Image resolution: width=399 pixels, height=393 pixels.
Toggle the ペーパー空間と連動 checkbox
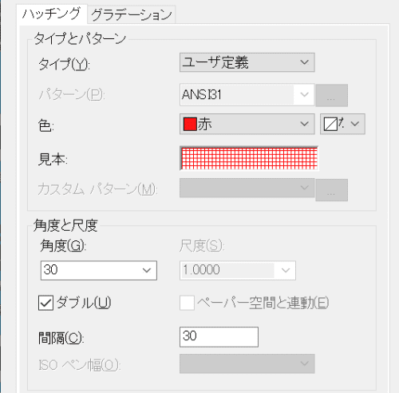point(187,303)
